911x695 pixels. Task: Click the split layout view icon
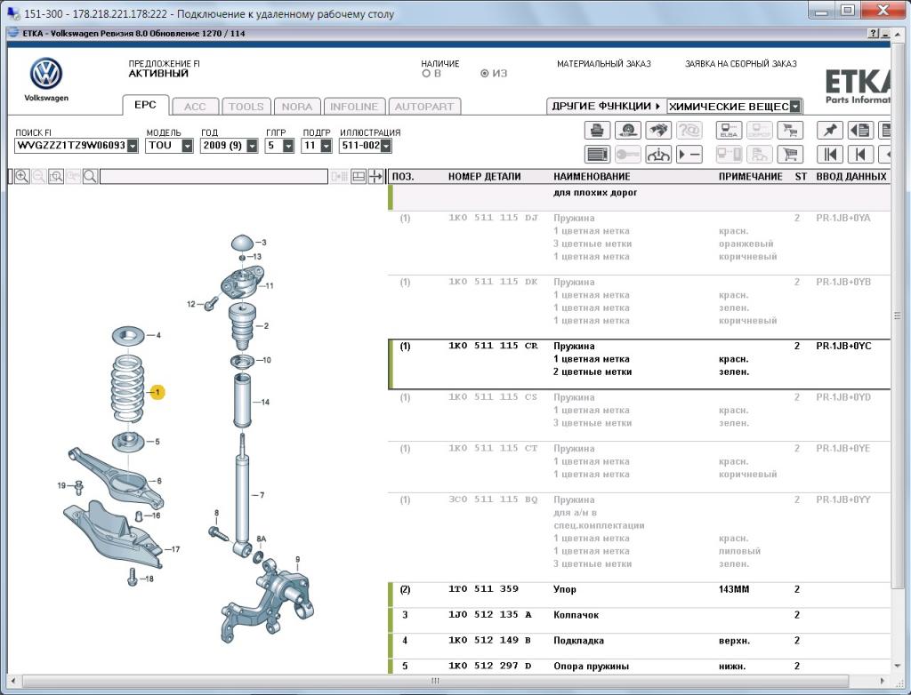tap(359, 177)
